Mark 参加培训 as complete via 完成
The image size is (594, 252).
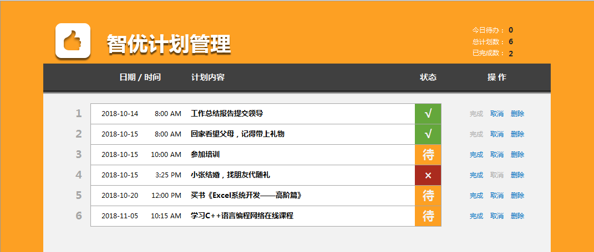pos(476,154)
